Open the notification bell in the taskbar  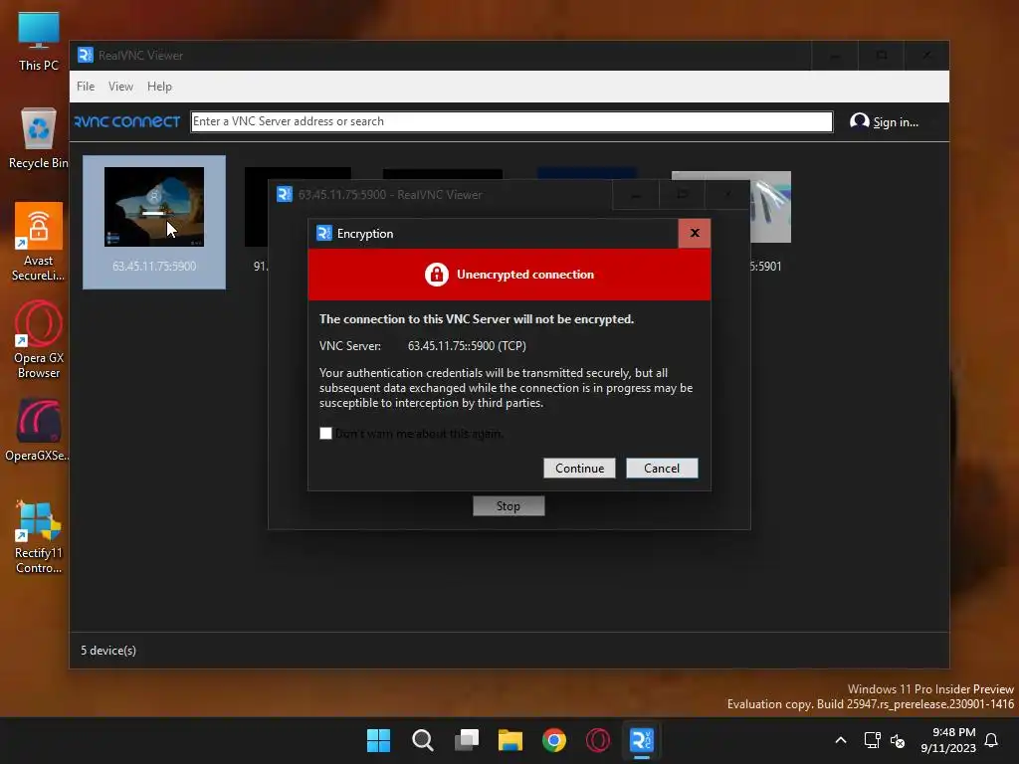point(991,740)
